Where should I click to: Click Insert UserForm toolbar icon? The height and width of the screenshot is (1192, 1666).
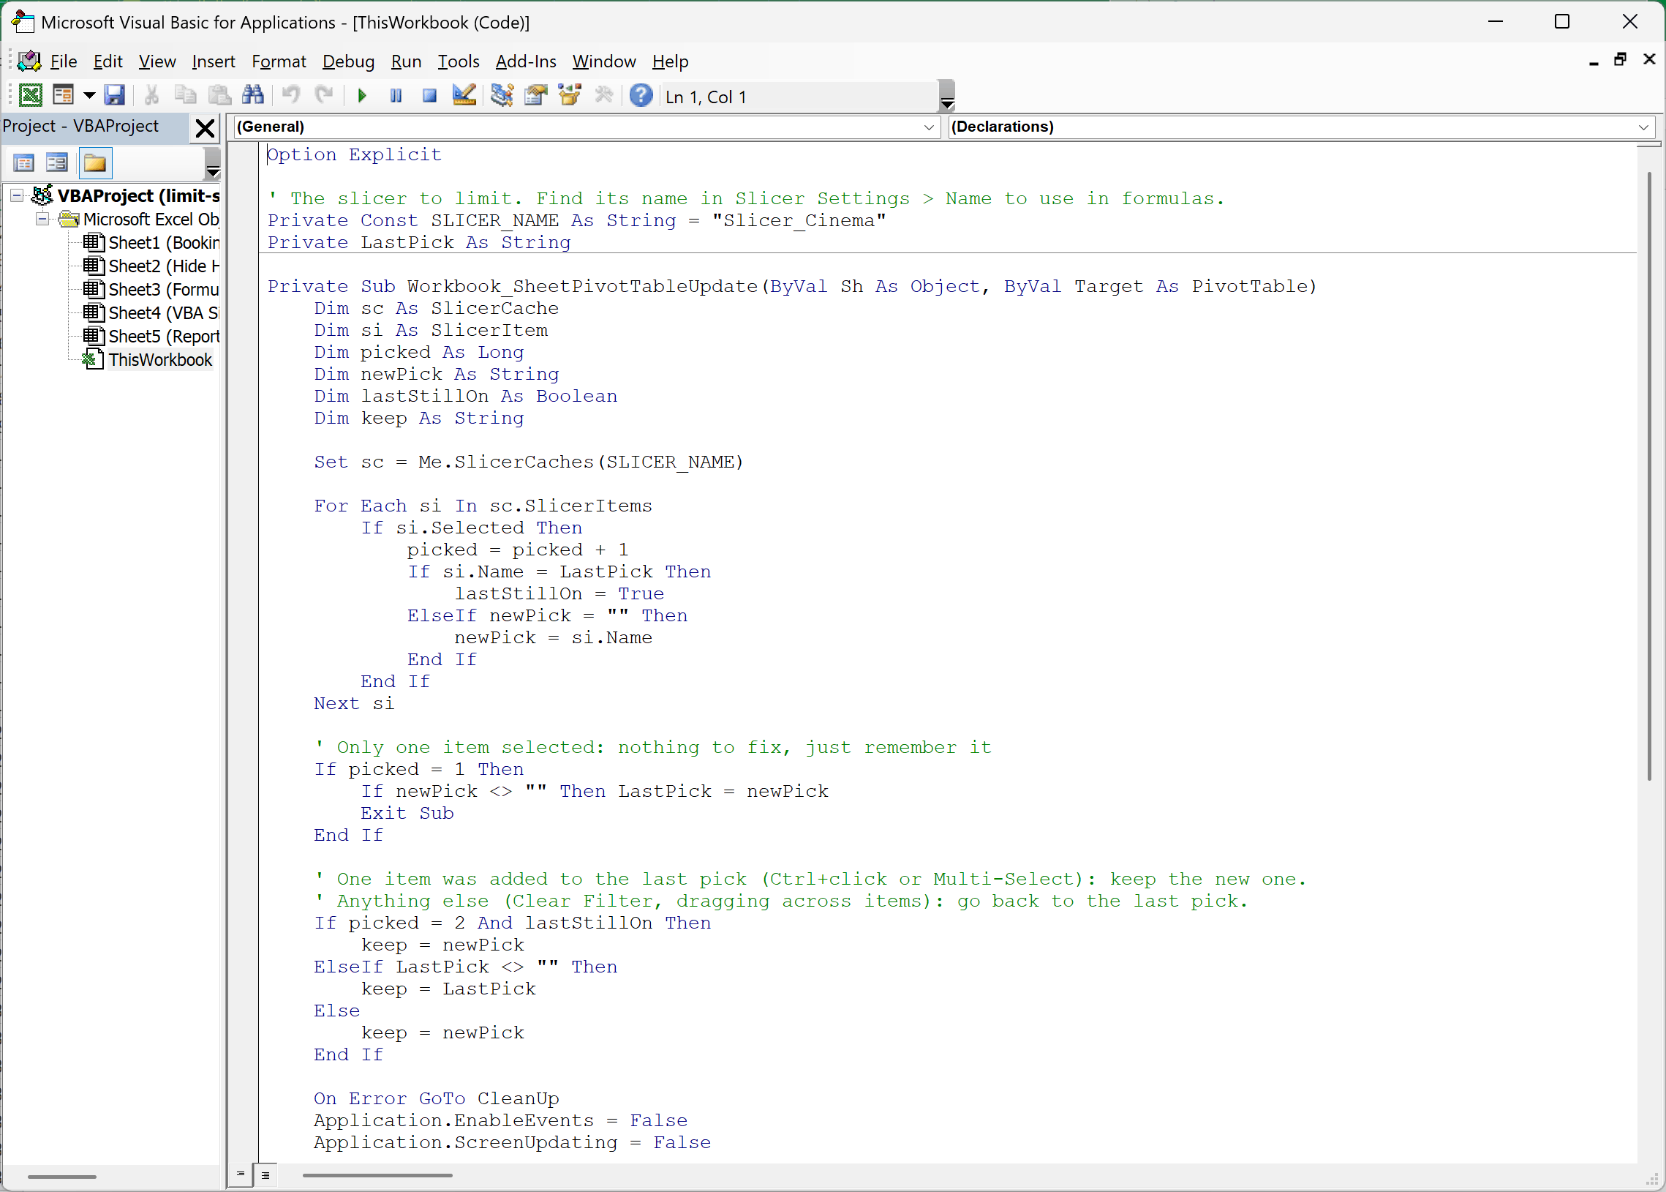point(64,95)
